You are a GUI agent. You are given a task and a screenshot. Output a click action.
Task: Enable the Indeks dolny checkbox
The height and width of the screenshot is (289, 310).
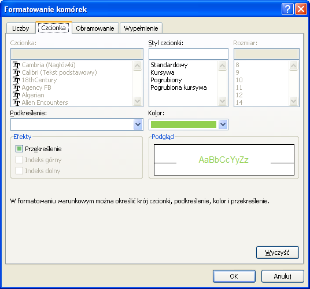[x=19, y=170]
